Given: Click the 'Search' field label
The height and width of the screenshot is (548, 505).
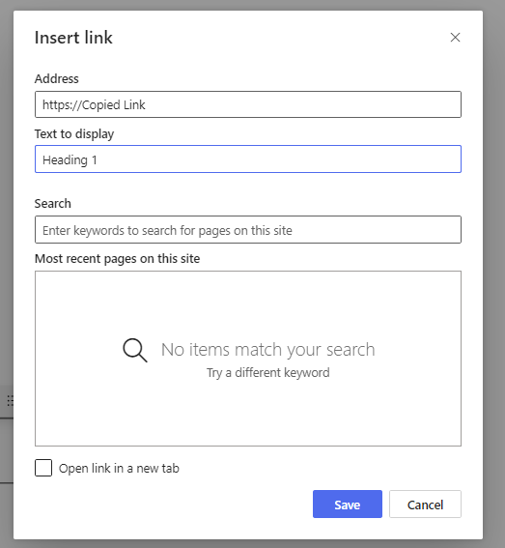Looking at the screenshot, I should pyautogui.click(x=53, y=203).
